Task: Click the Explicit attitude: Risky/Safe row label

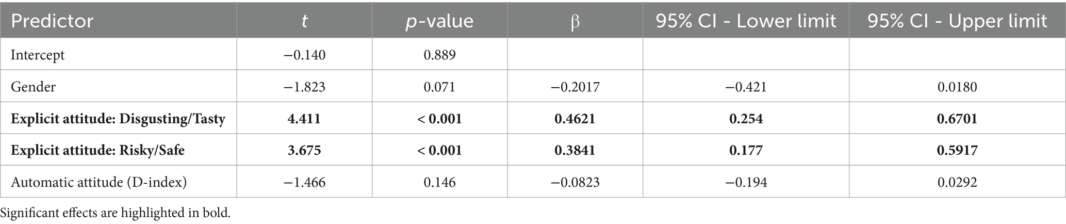Action: [97, 150]
